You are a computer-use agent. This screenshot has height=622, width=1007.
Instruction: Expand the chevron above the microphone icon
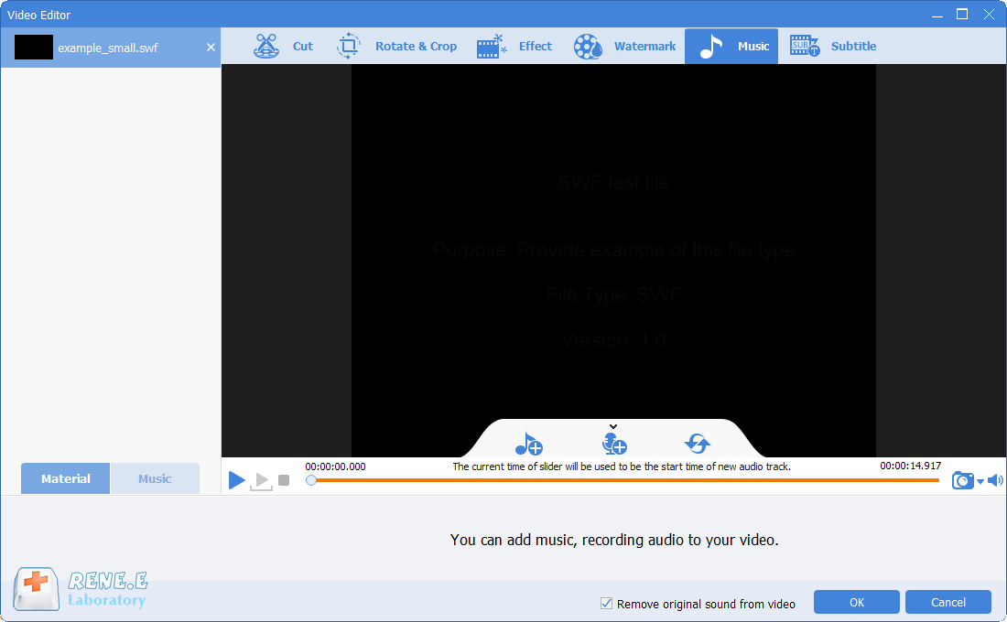(613, 426)
